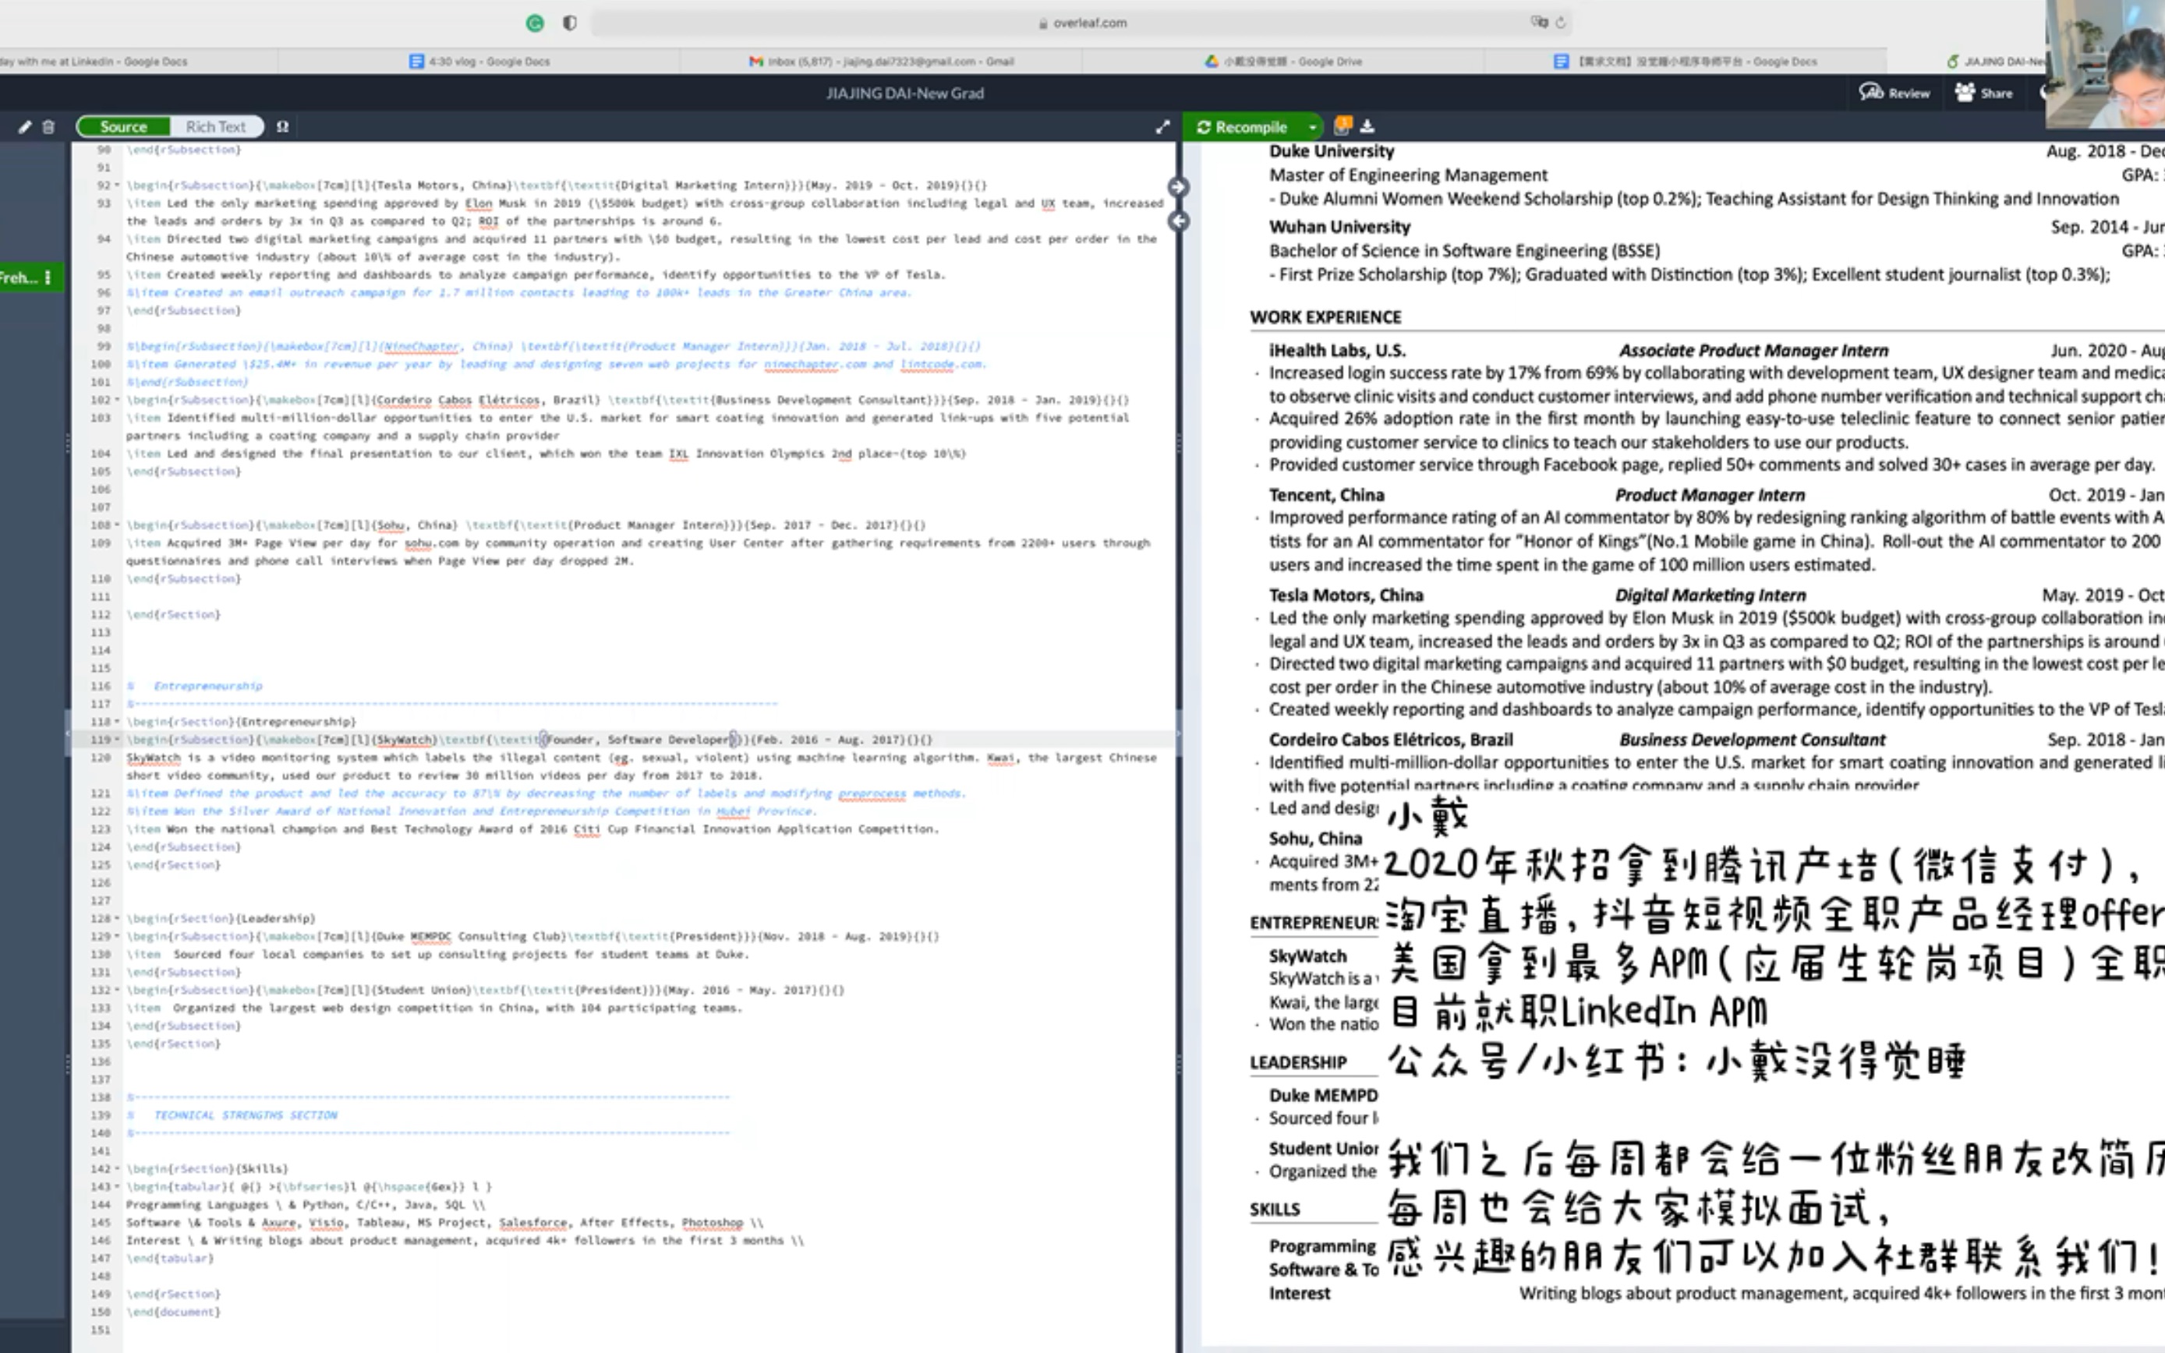The height and width of the screenshot is (1353, 2165).
Task: Click the overleaf.com address bar
Action: coord(1081,23)
